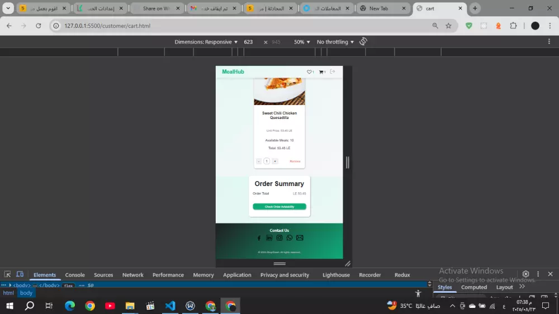Open the Chrome profile avatar

pos(535,26)
